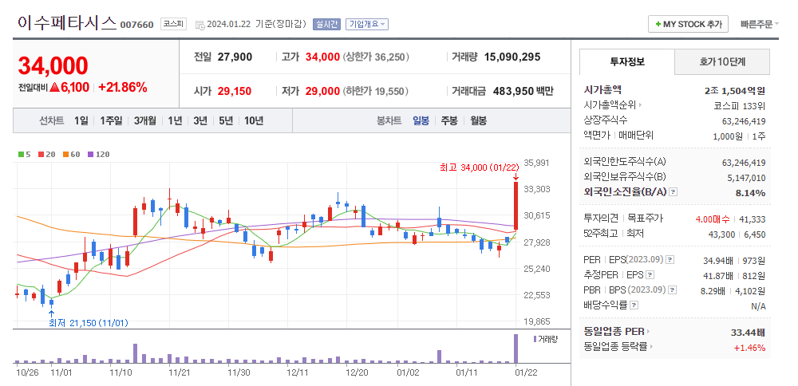
Task: Click the 외국인소진율 value 8.14%
Action: pos(750,193)
